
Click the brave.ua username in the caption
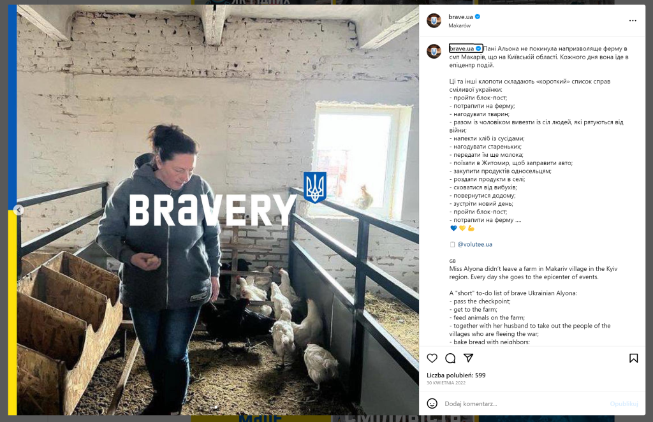pos(462,48)
